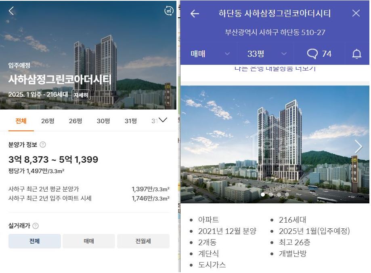Tap the notification bell icon
This screenshot has height=273, width=371.
click(x=356, y=54)
